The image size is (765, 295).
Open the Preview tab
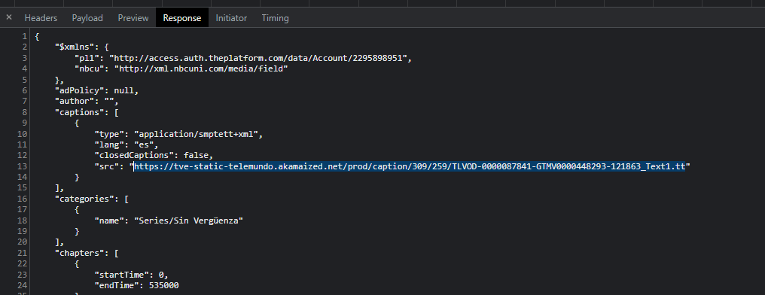(133, 18)
